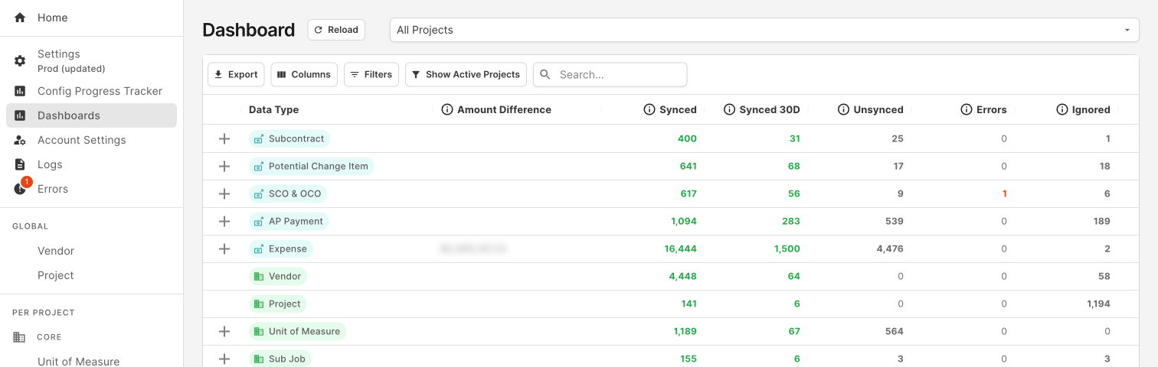
Task: Click info icon beside Amount Difference header
Action: [447, 109]
